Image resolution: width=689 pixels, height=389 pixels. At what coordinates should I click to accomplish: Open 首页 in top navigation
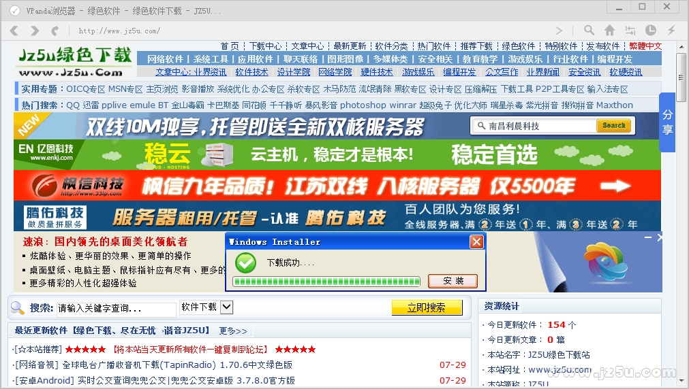point(230,46)
